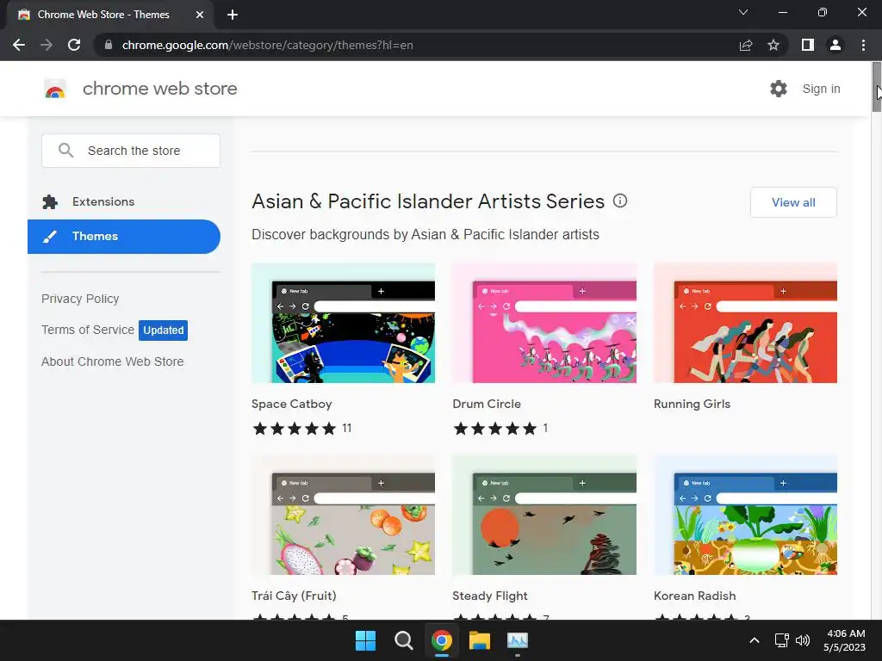882x661 pixels.
Task: Share this page using the share icon
Action: (746, 45)
